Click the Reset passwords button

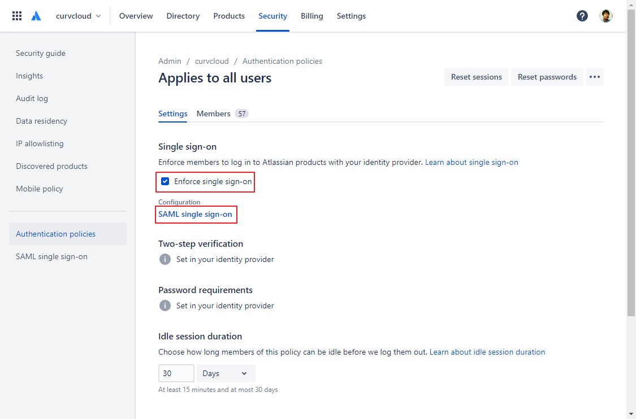point(547,77)
